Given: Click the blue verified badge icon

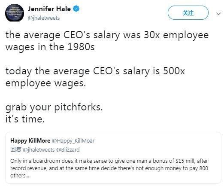Looking at the screenshot, I should (76, 9).
